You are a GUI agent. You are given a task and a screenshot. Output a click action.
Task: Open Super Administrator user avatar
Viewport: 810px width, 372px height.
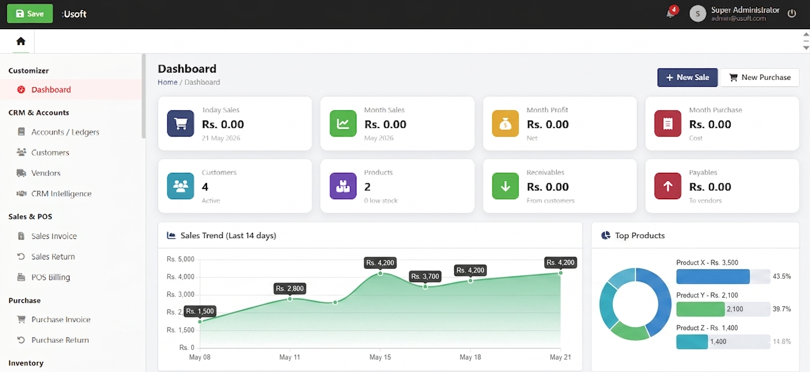(698, 14)
